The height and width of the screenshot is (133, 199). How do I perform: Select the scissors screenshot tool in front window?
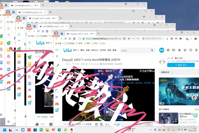[167, 38]
